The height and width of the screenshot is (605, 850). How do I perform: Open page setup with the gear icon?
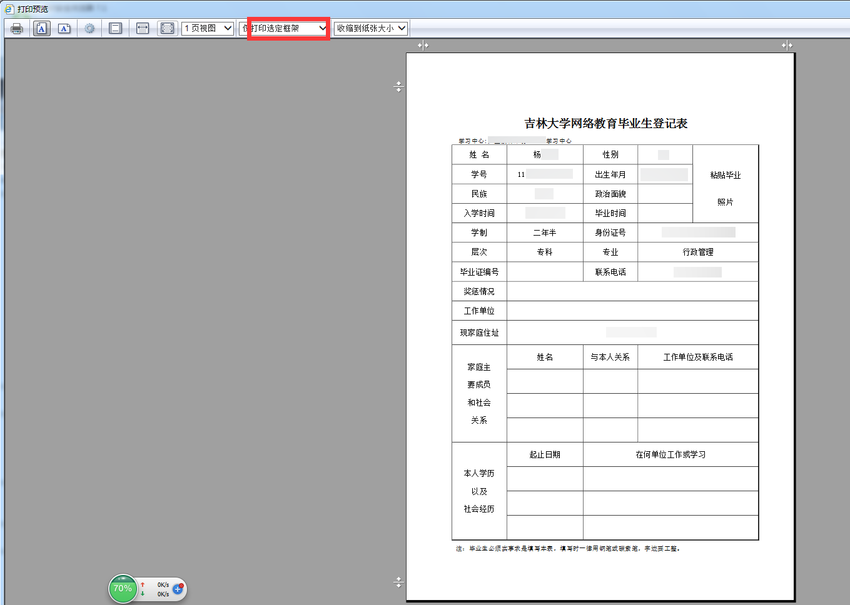pos(89,28)
